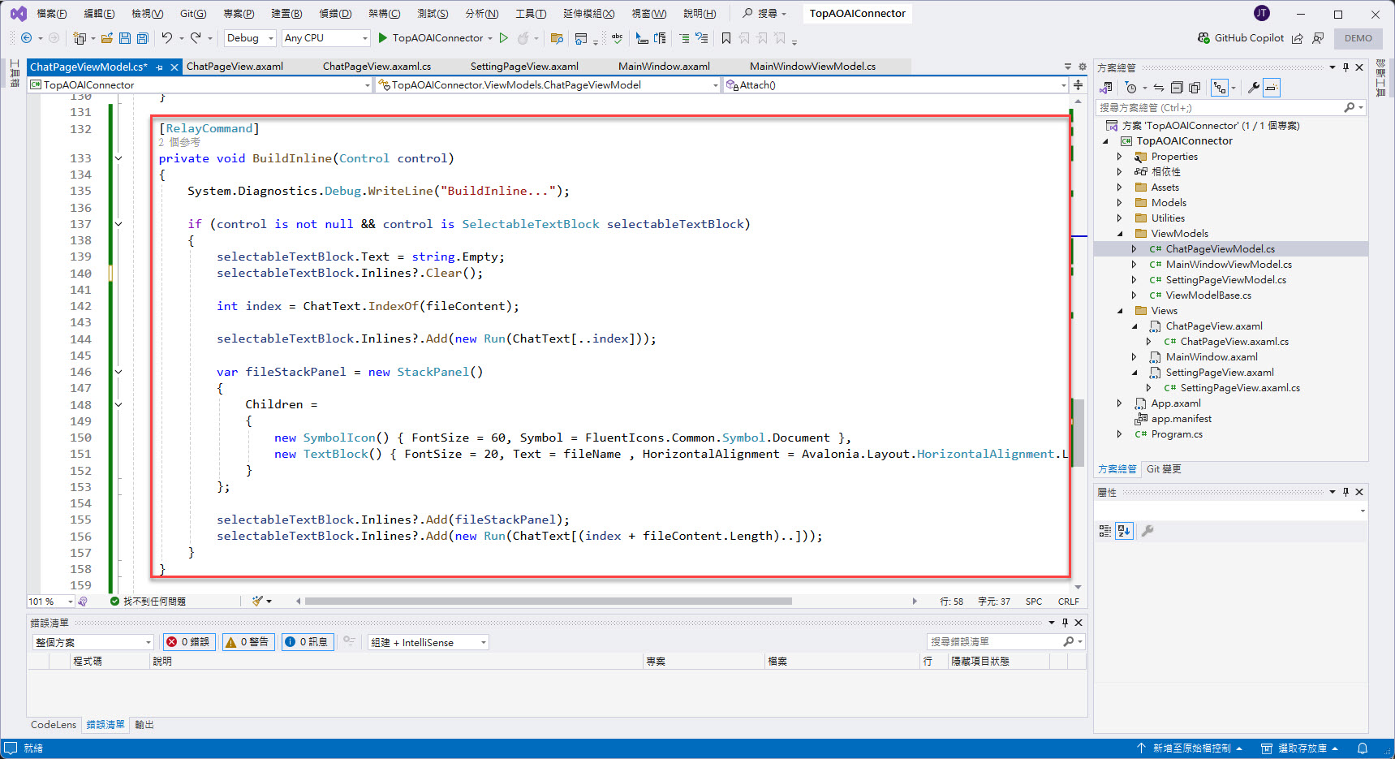1395x759 pixels.
Task: Toggle the 0 警告 warnings filter
Action: click(248, 642)
